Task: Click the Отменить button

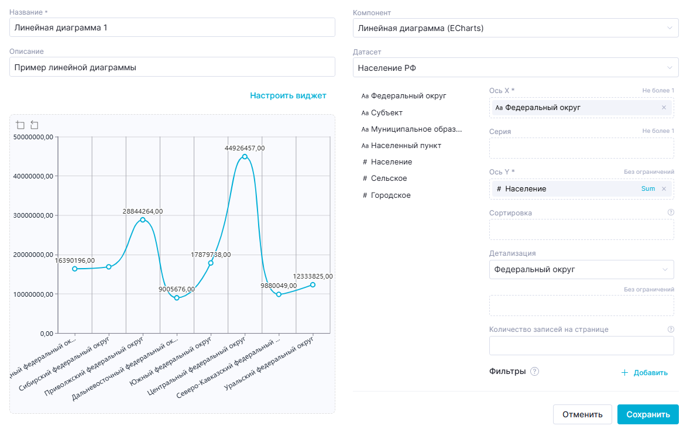Action: click(582, 414)
